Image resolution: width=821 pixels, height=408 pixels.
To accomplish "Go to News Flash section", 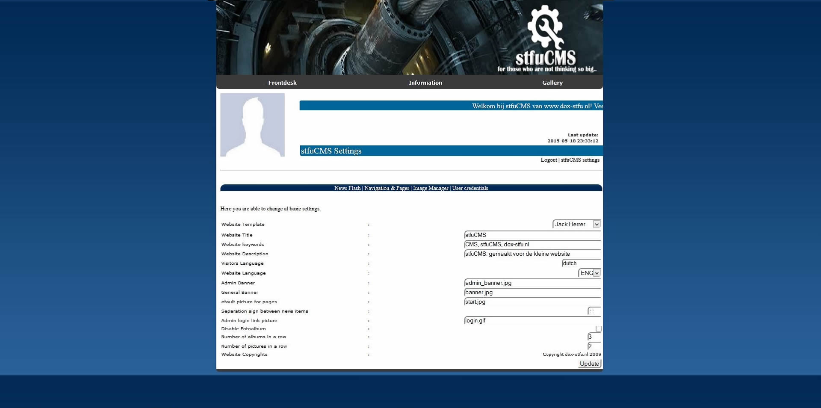I will tap(347, 188).
